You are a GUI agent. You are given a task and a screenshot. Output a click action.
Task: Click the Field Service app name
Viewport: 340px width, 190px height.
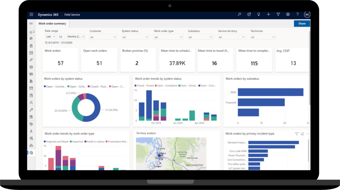72,15
